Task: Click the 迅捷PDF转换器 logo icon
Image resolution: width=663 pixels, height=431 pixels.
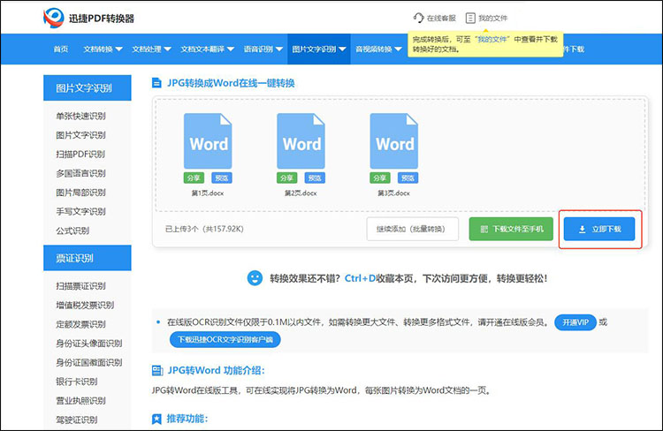Action: pos(54,18)
